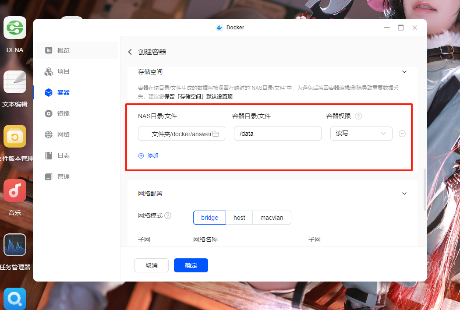
Task: Click the 管理 management icon in sidebar
Action: tap(48, 176)
